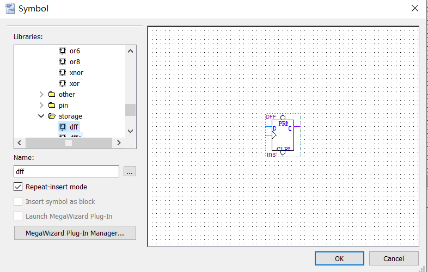Close the Symbol dialog window
The width and height of the screenshot is (428, 272).
[415, 9]
